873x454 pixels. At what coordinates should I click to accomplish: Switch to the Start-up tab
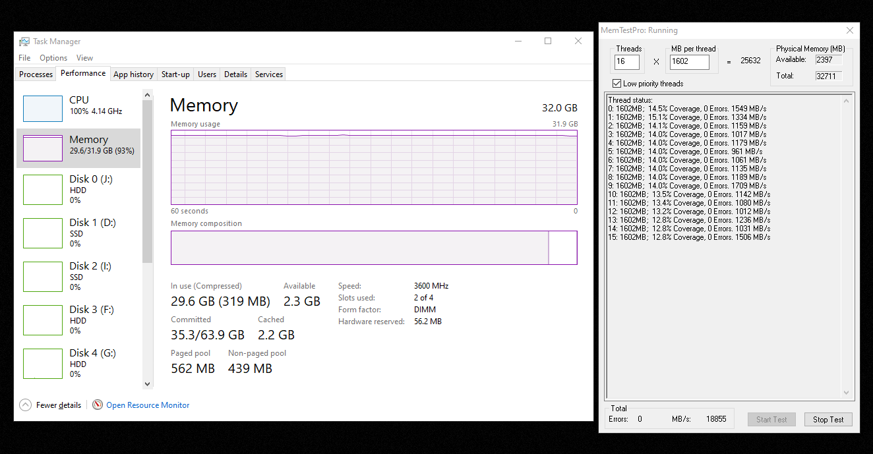[175, 74]
